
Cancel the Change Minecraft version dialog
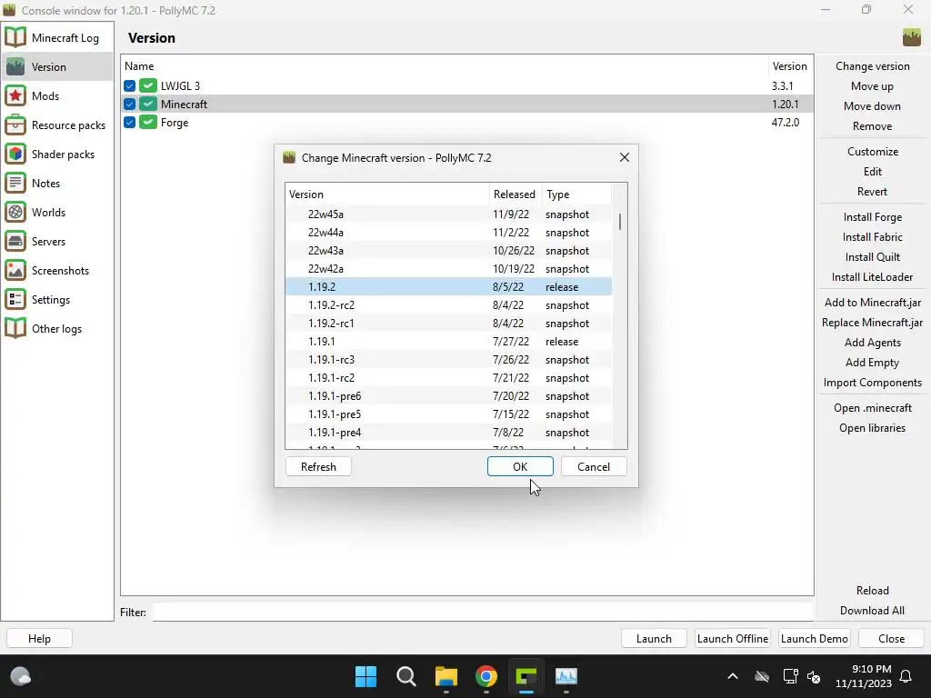point(594,466)
